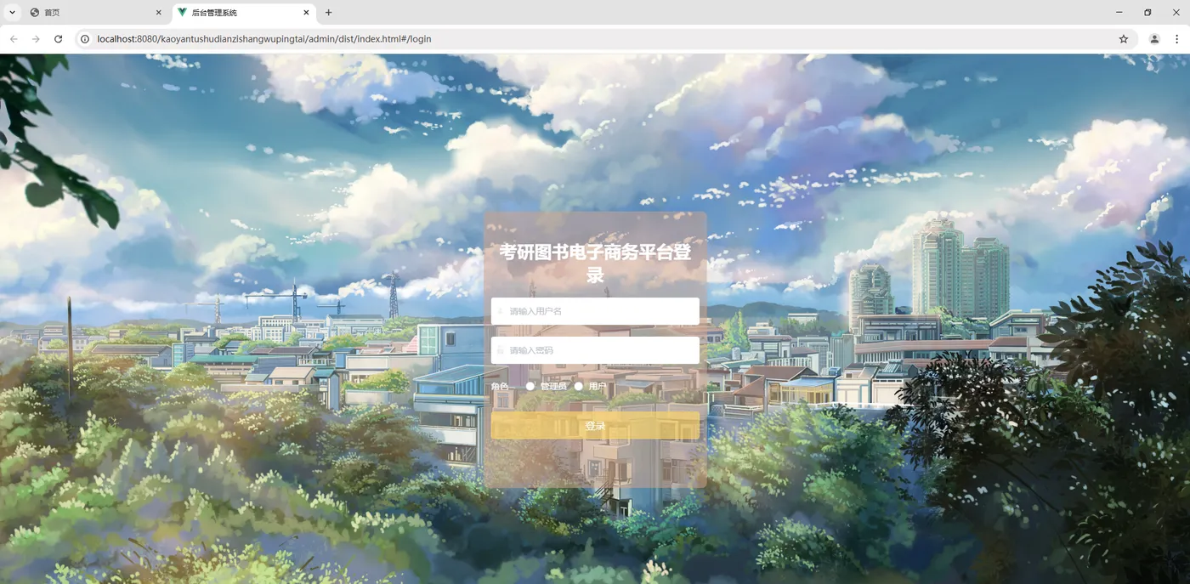Switch to the 后台管理系统 browser tab
The height and width of the screenshot is (584, 1190).
[x=243, y=13]
